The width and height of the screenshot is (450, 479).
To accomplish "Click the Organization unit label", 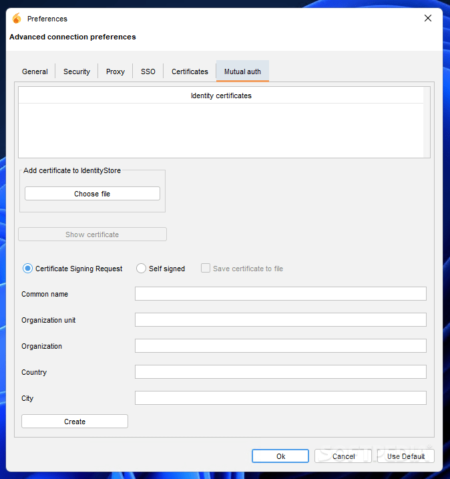I will click(x=48, y=320).
